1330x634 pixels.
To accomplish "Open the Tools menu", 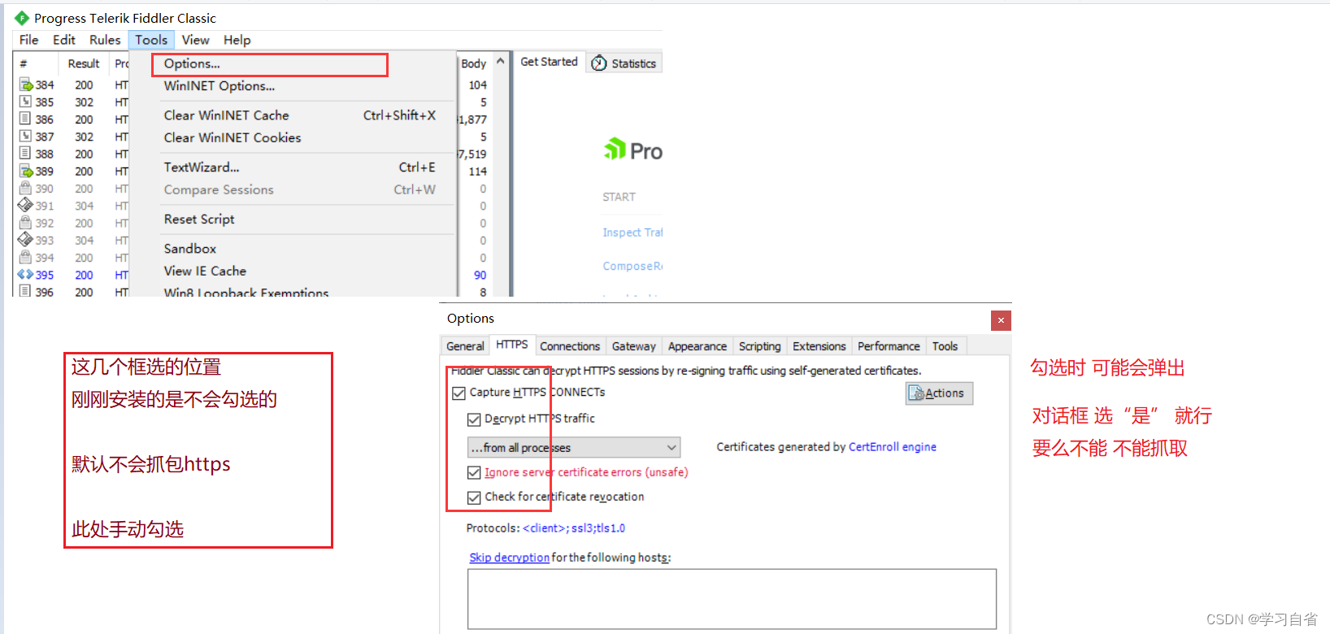I will tap(151, 40).
